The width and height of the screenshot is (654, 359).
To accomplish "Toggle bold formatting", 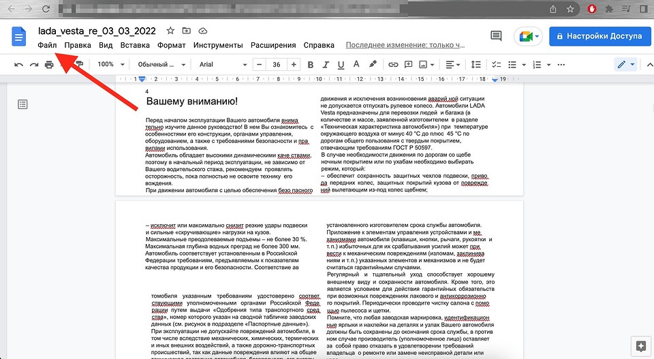I will (x=310, y=65).
